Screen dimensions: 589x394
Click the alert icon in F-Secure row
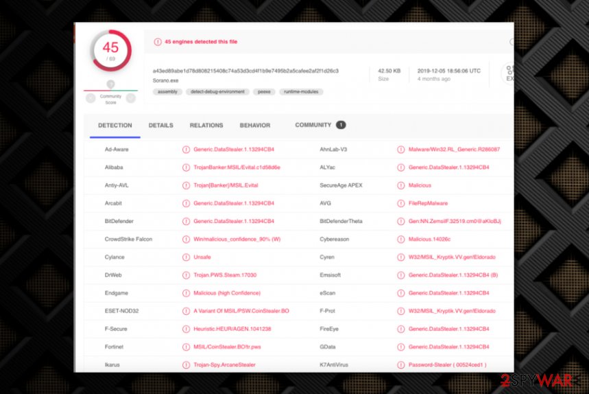(186, 329)
